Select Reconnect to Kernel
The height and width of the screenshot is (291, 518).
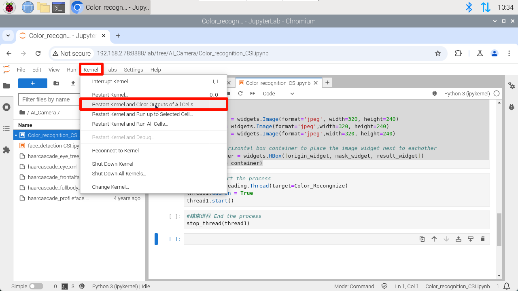tap(153, 150)
